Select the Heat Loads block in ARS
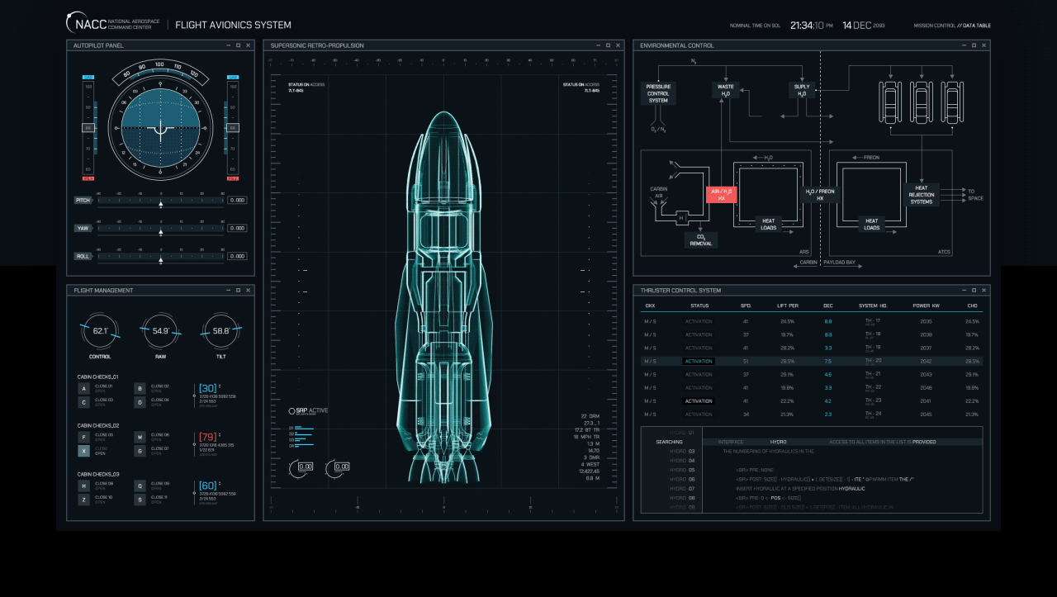This screenshot has width=1057, height=597. 768,225
